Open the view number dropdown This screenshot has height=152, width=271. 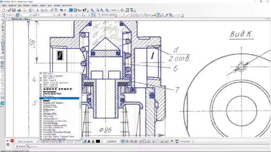pyautogui.click(x=30, y=15)
